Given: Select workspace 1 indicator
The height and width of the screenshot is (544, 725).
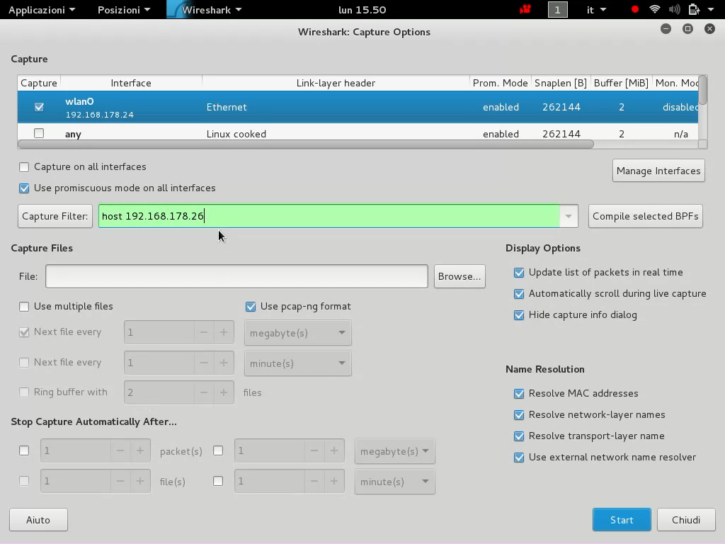Looking at the screenshot, I should (x=558, y=10).
